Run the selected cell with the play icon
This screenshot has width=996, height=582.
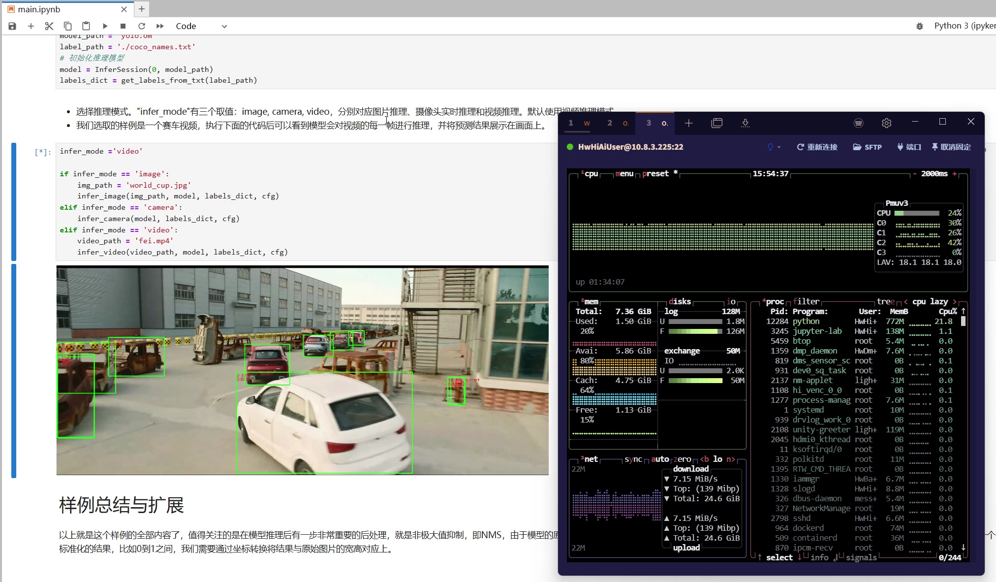point(105,26)
